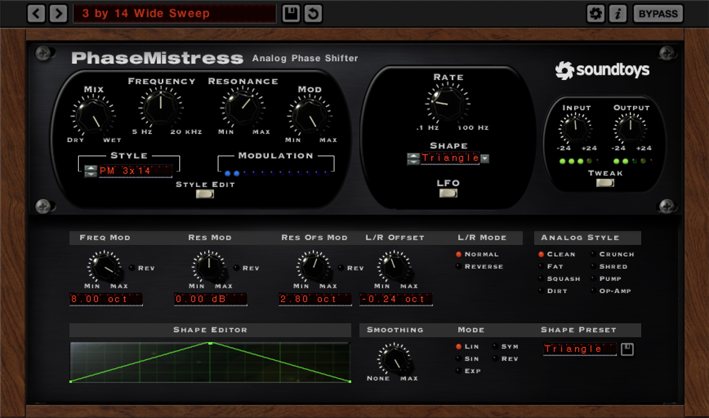Screen dimensions: 709x418
Task: Select Exp shape mode
Action: point(458,371)
